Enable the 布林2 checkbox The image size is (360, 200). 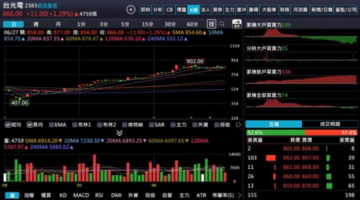pyautogui.click(x=99, y=125)
